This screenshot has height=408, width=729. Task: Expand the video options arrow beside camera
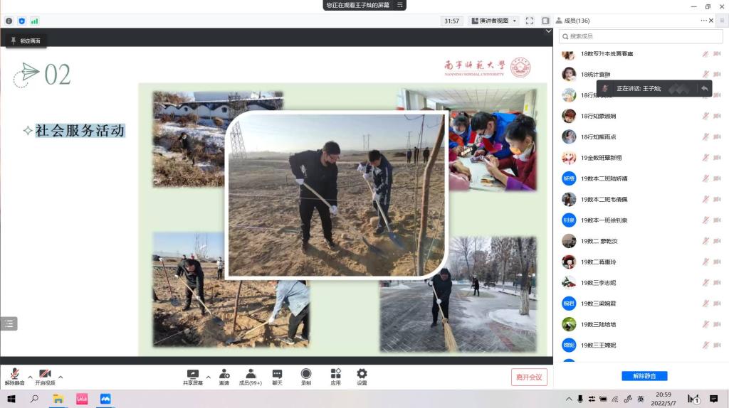click(61, 377)
